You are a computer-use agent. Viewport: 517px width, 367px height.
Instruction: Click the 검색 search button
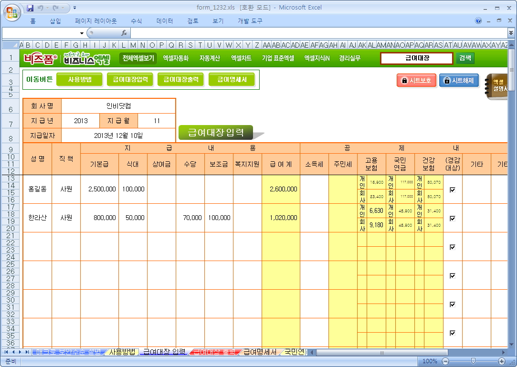[465, 58]
